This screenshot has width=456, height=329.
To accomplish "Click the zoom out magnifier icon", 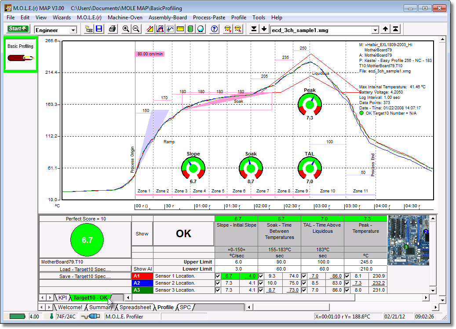I will point(136,29).
